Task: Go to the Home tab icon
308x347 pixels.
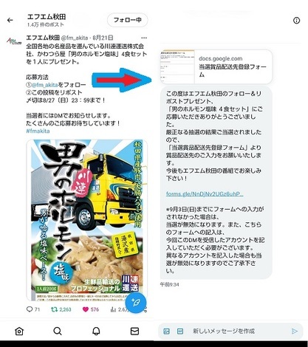Action: click(x=19, y=331)
